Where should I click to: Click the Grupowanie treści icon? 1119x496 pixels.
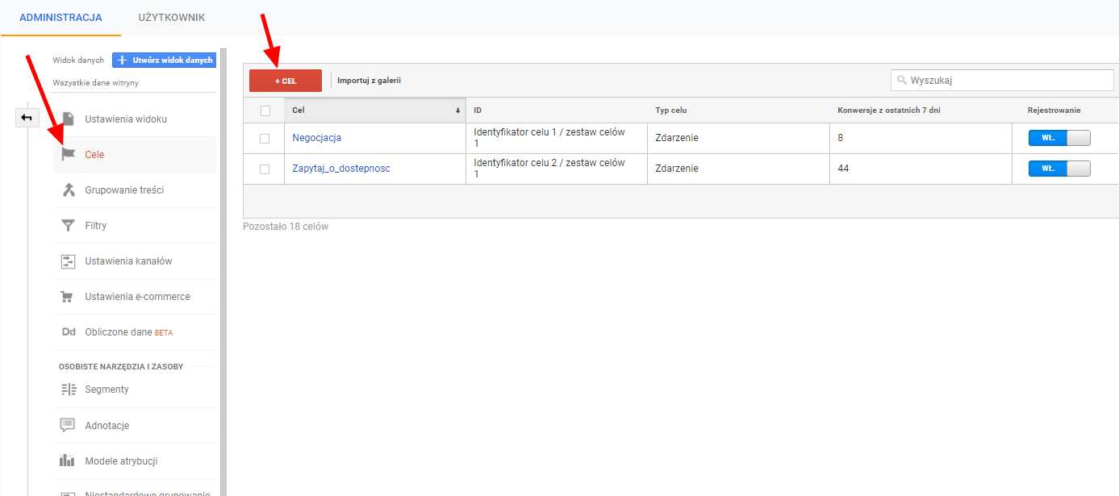(68, 190)
